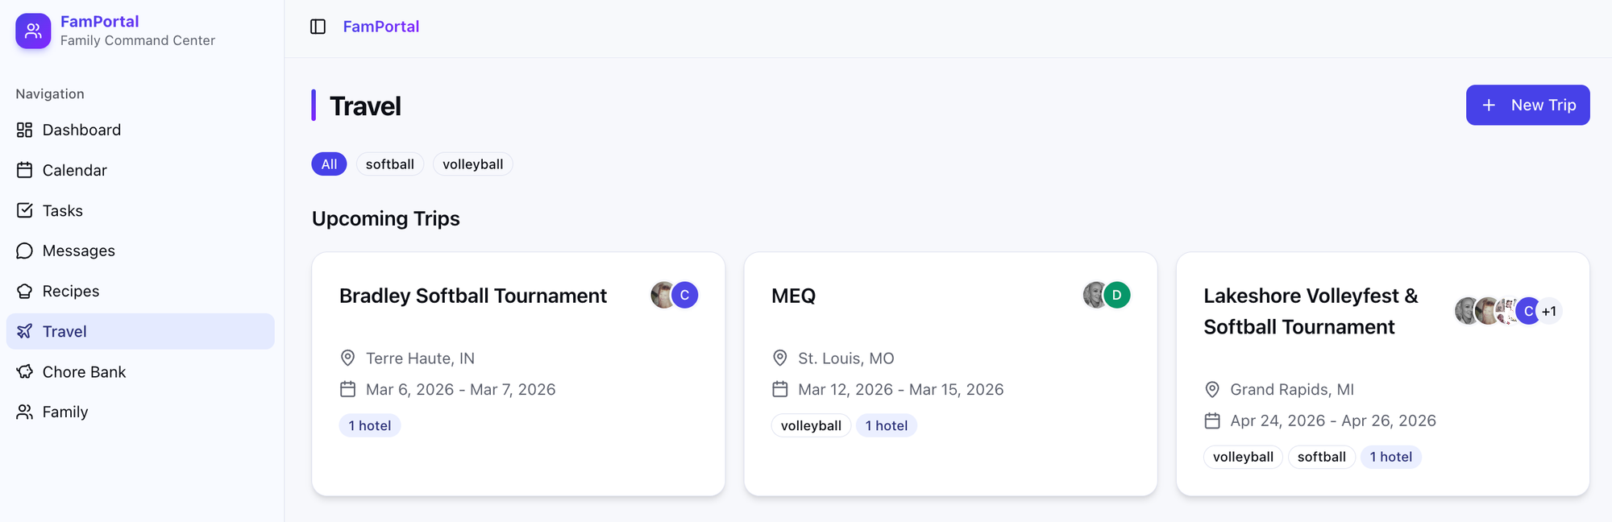Open the Chore Bank page
The image size is (1612, 522).
[x=84, y=371]
